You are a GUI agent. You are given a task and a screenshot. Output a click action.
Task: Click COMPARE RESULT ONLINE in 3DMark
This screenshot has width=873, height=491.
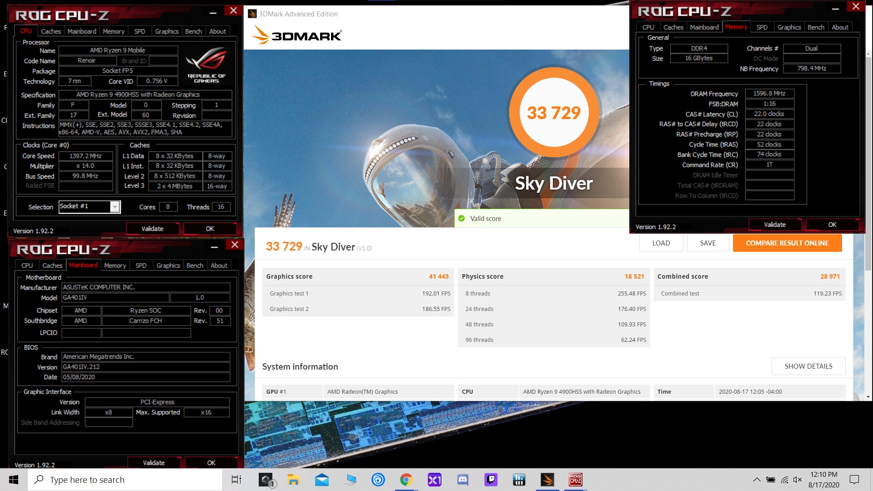point(787,243)
